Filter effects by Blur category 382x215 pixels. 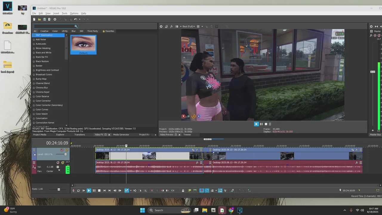[x=73, y=31]
